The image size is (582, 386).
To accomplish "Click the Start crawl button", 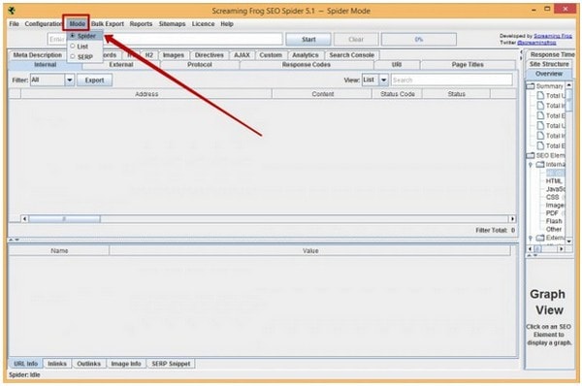I will (308, 40).
